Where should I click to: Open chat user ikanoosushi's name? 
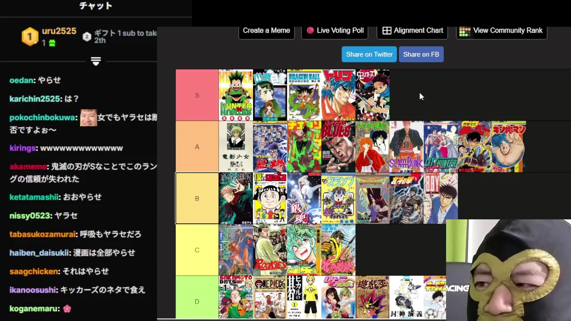click(x=33, y=290)
